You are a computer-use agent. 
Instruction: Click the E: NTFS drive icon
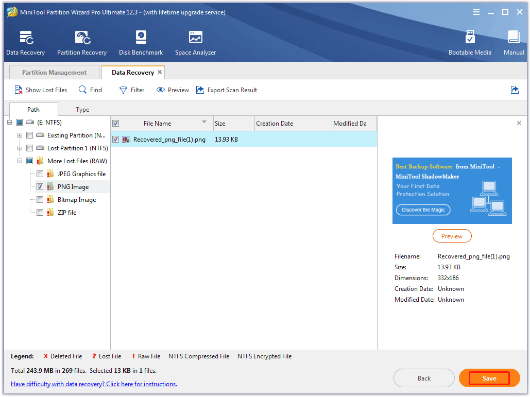pos(30,122)
